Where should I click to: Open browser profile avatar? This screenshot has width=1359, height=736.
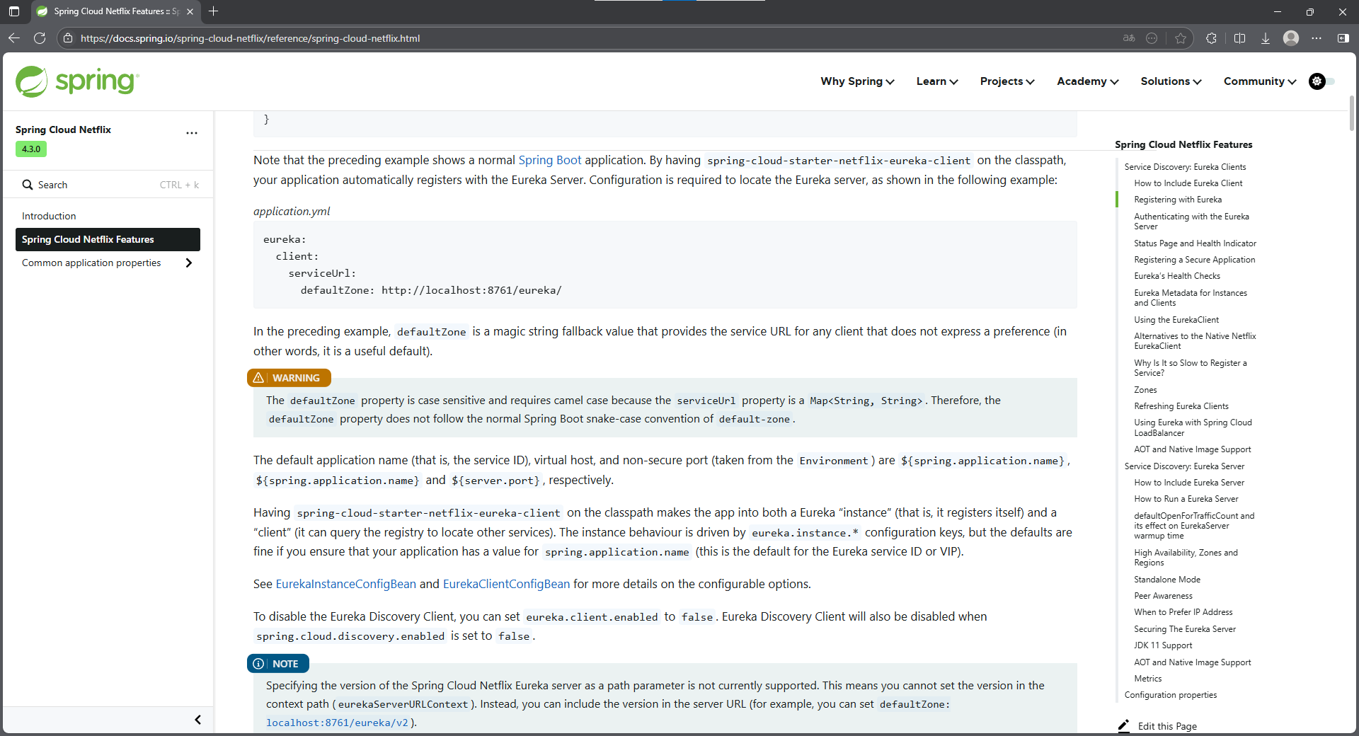point(1291,38)
